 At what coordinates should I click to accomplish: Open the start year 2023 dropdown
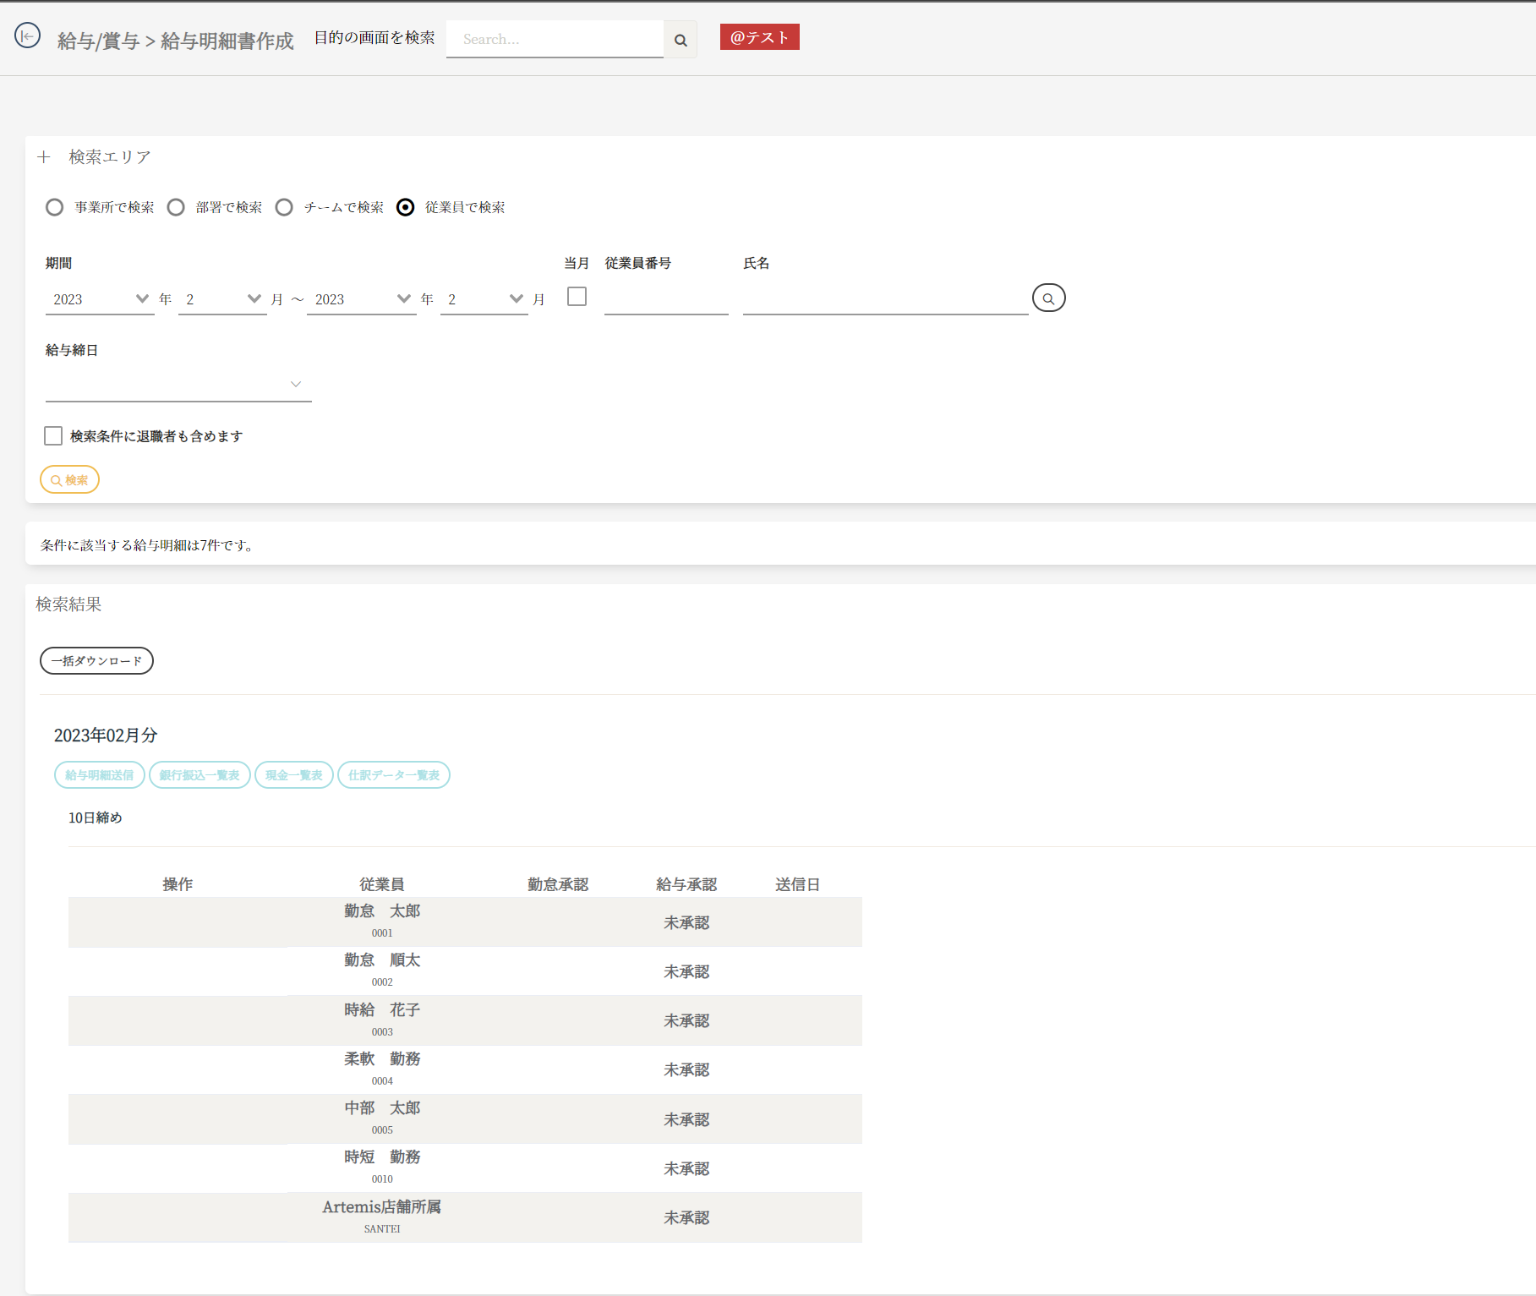click(100, 299)
